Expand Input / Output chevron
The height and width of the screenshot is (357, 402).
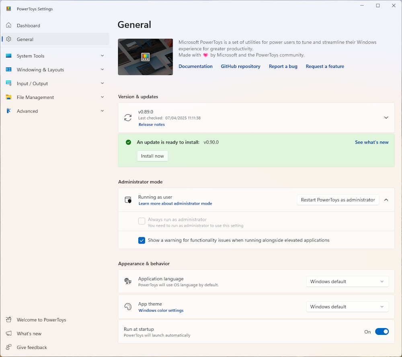pyautogui.click(x=102, y=83)
